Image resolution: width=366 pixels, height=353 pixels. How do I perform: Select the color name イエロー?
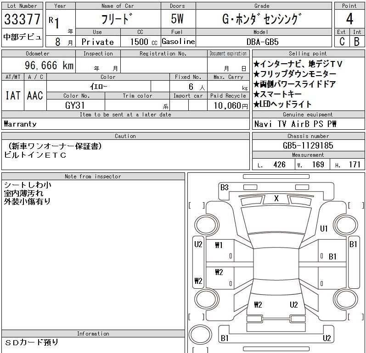click(x=98, y=87)
